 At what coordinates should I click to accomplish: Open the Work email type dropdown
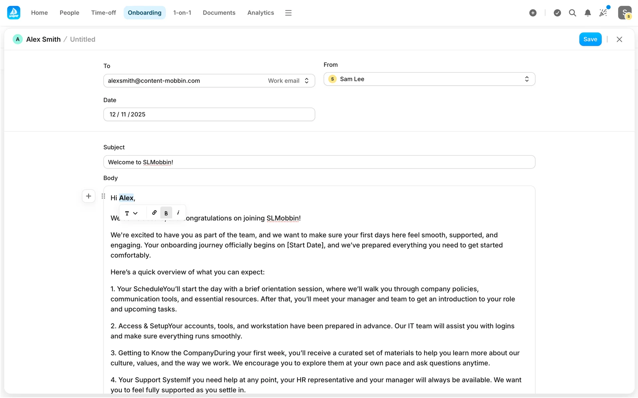click(288, 81)
